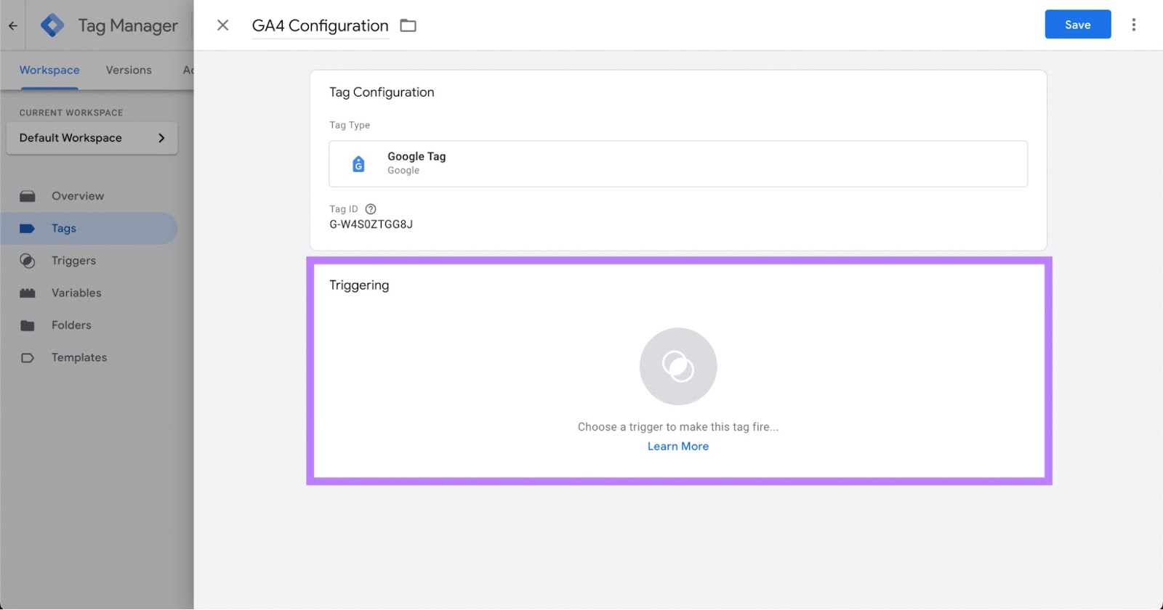Open the Learn More link

point(677,447)
